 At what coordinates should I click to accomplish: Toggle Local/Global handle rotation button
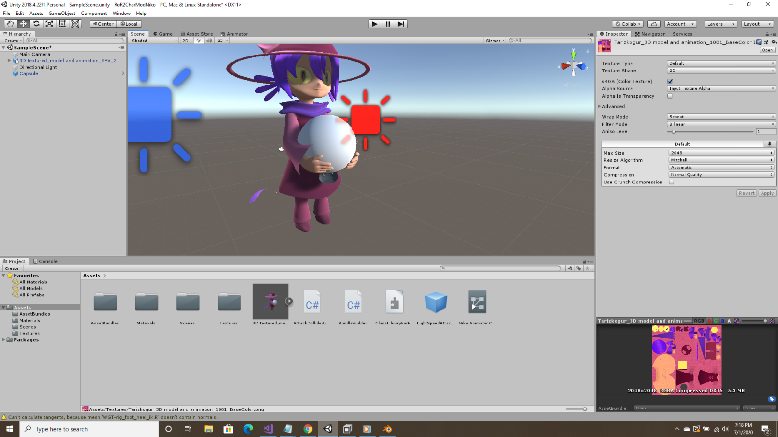click(x=129, y=24)
